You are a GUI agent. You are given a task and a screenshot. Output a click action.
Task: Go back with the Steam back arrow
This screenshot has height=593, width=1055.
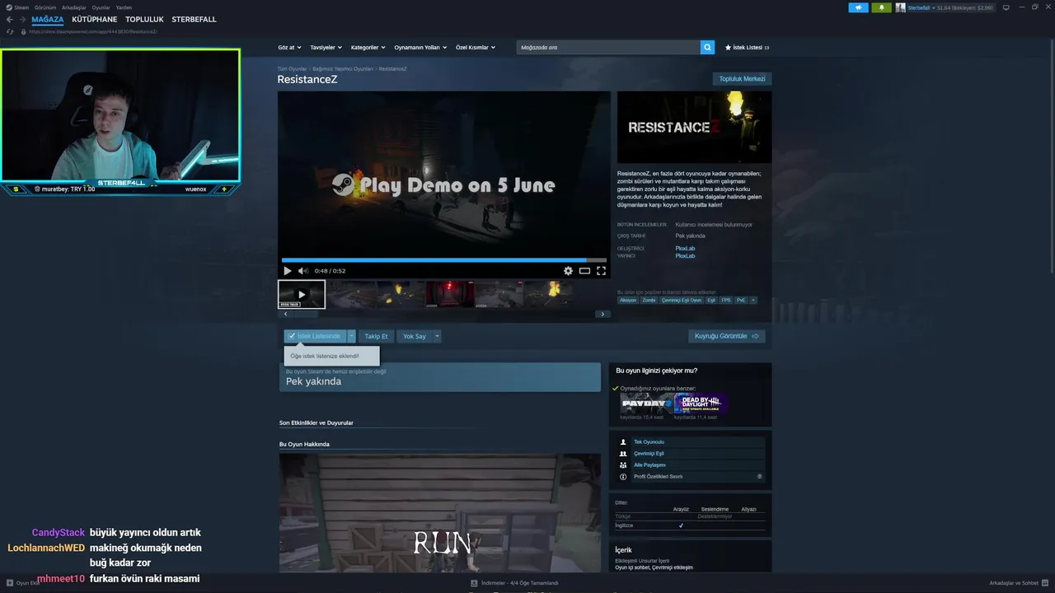point(10,19)
